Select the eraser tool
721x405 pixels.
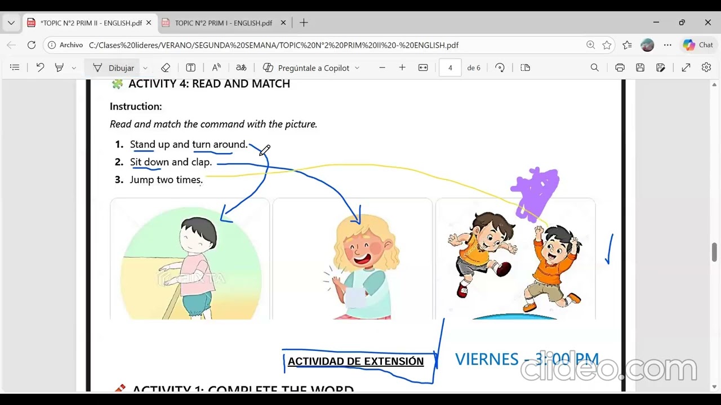coord(165,67)
